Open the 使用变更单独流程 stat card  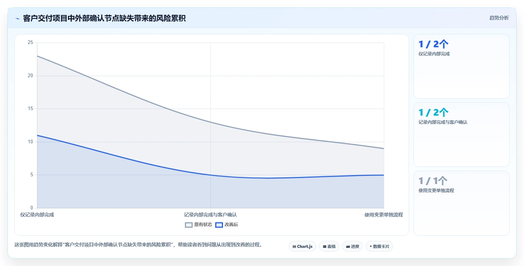(x=462, y=203)
